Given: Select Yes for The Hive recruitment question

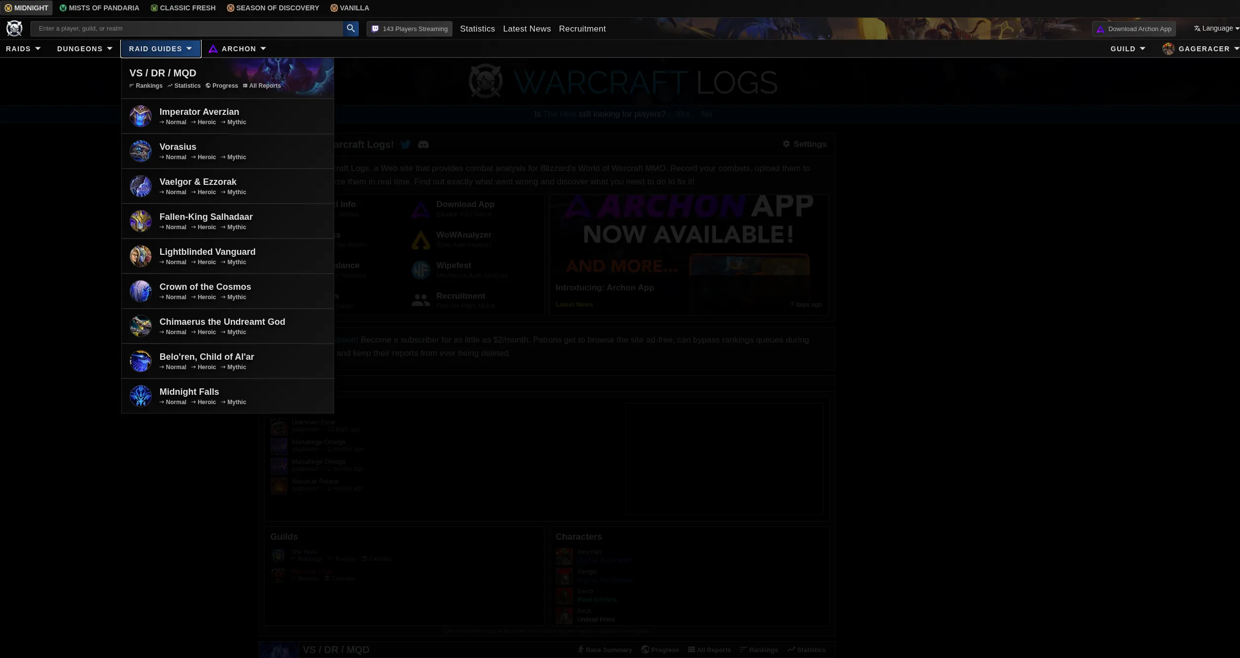Looking at the screenshot, I should coord(683,114).
